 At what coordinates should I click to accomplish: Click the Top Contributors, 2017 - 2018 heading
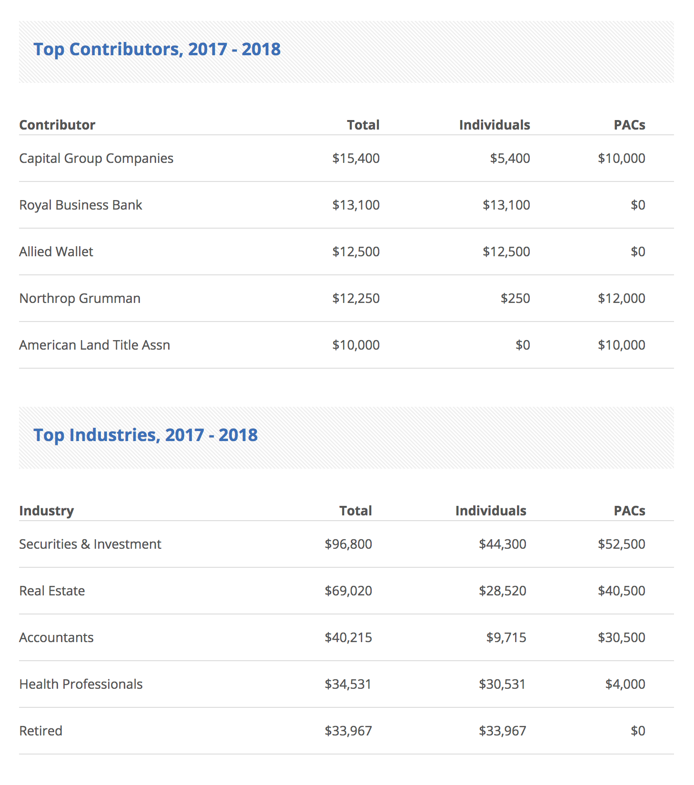(x=157, y=50)
